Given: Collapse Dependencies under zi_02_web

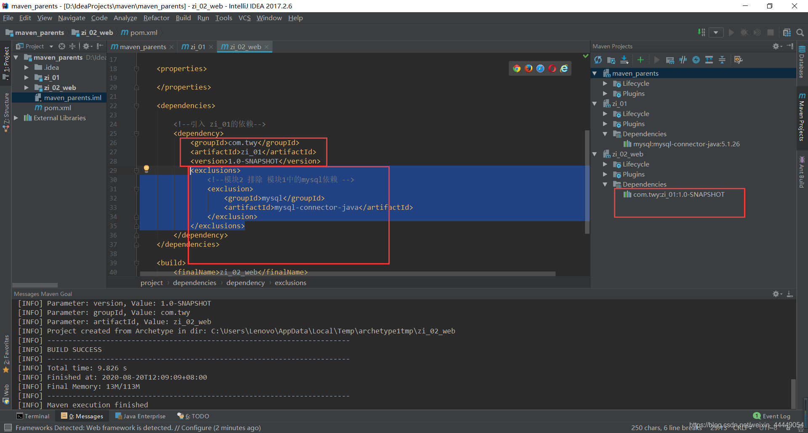Looking at the screenshot, I should coord(605,185).
